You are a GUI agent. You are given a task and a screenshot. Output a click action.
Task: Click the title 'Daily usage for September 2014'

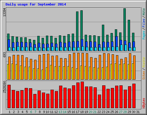click(x=36, y=4)
